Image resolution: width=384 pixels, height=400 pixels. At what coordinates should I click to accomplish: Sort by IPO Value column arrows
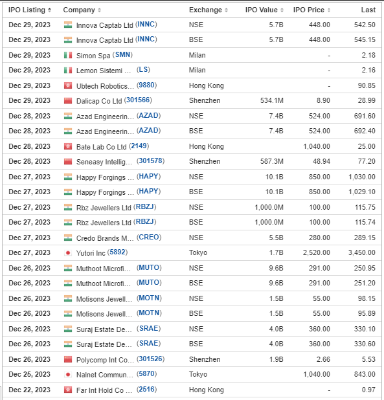282,10
